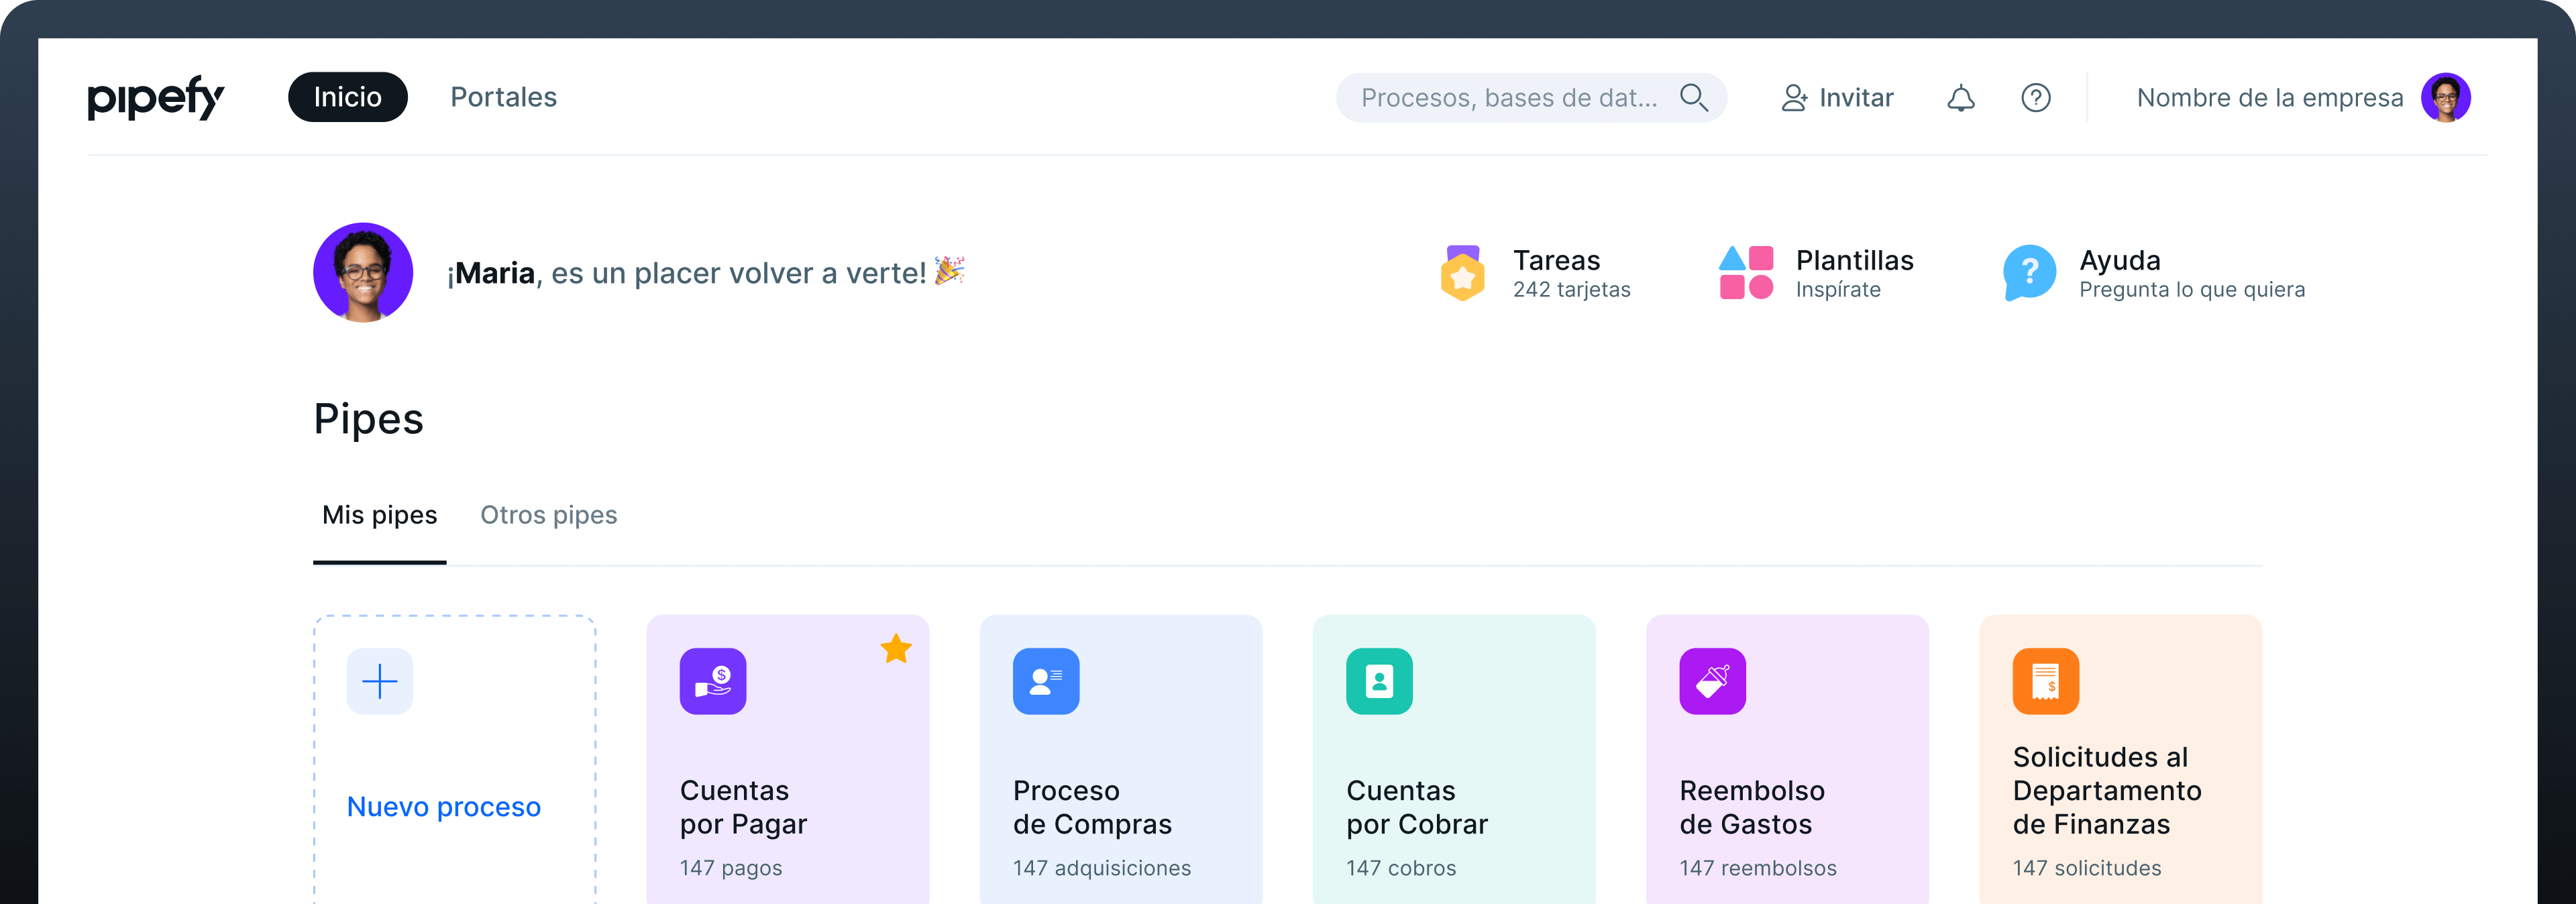Click the Pipefy logo
This screenshot has width=2576, height=904.
pyautogui.click(x=156, y=97)
